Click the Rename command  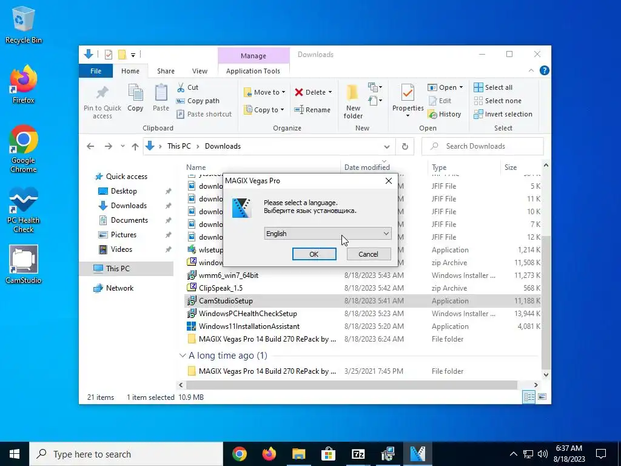(312, 110)
